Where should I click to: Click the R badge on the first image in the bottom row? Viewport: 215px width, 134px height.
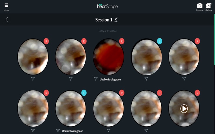(x=46, y=93)
